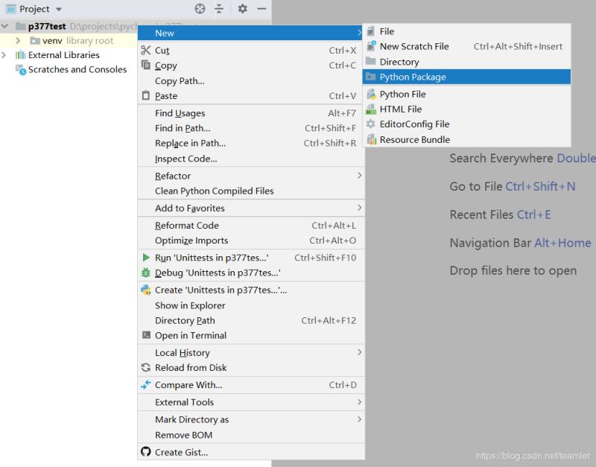Open Project panel settings gear
596x467 pixels.
tap(242, 9)
